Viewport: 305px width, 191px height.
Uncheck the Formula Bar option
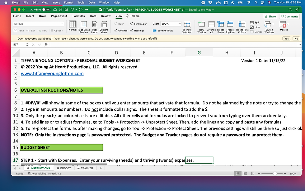coord(132,23)
